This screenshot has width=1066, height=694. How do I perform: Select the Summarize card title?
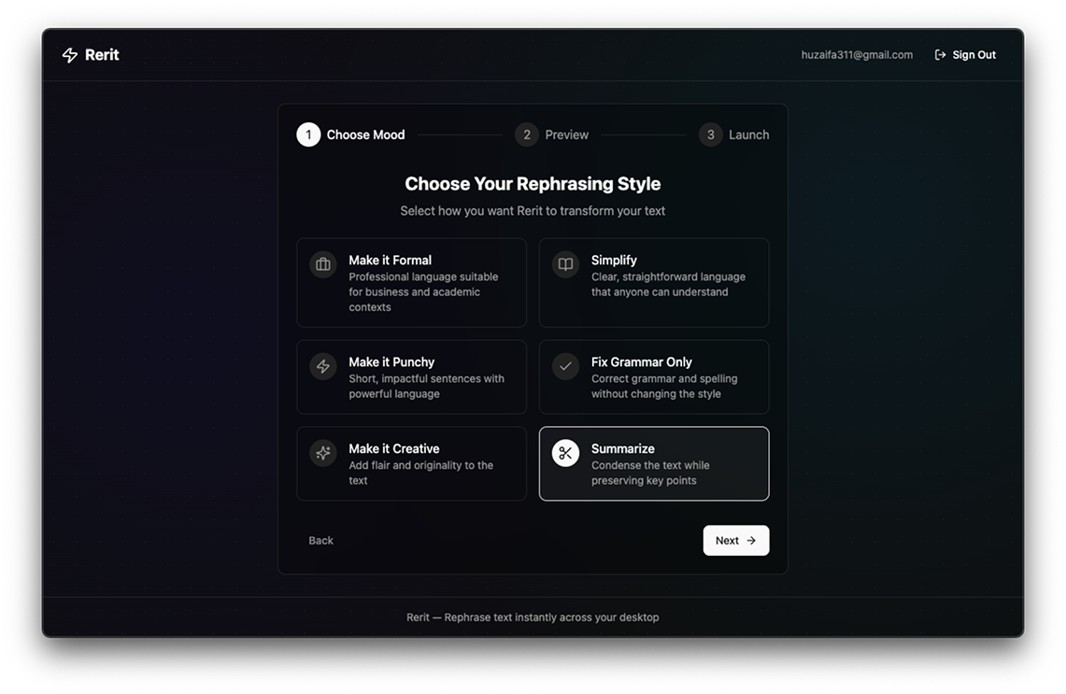(x=623, y=448)
